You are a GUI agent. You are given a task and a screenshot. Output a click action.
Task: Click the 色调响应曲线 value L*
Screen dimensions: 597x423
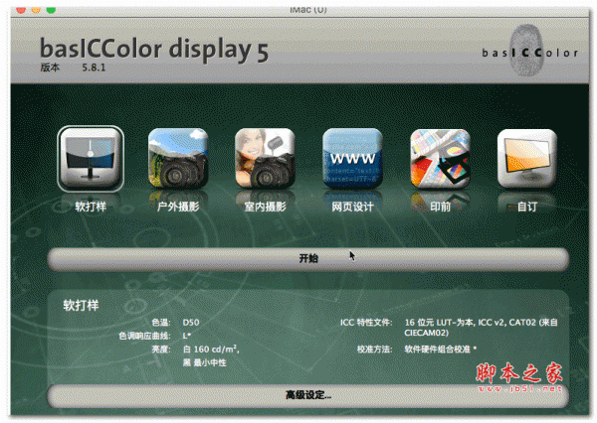(187, 336)
